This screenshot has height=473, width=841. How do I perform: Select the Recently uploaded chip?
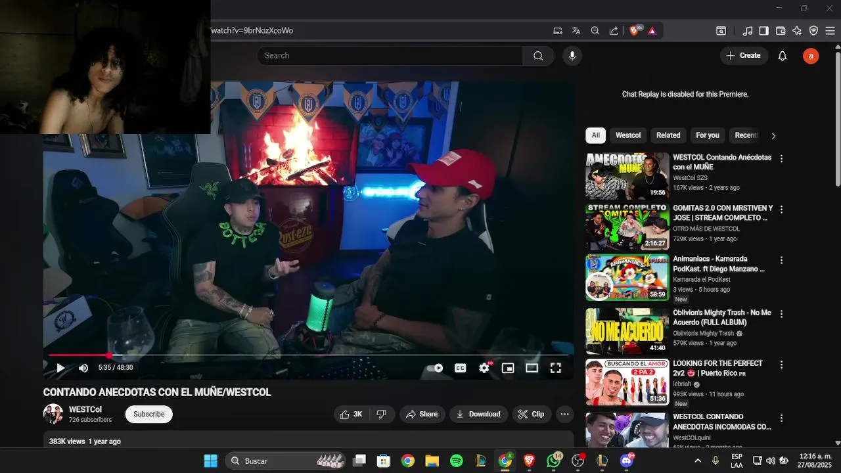click(746, 135)
